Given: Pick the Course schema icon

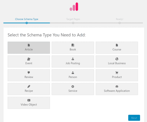Looking at the screenshot, I should pyautogui.click(x=117, y=45).
